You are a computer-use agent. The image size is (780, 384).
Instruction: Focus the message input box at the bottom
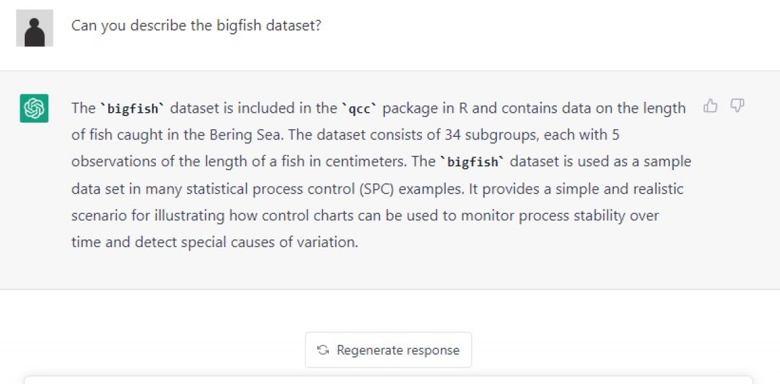[x=389, y=379]
